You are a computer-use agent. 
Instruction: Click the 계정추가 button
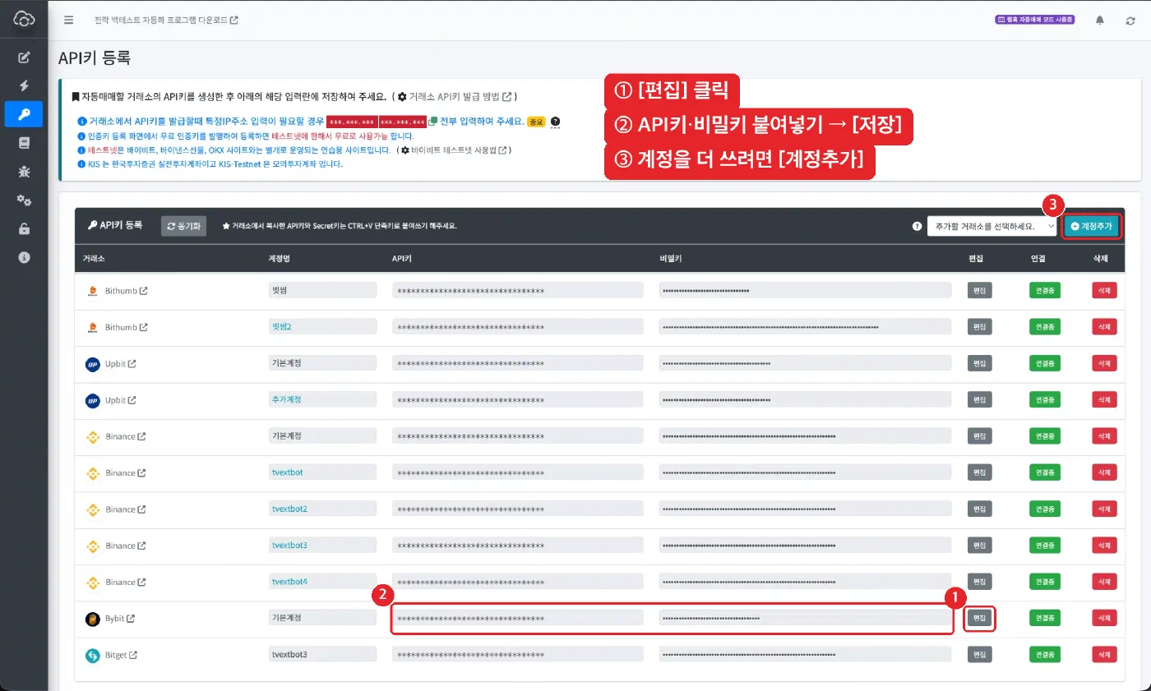click(x=1091, y=226)
